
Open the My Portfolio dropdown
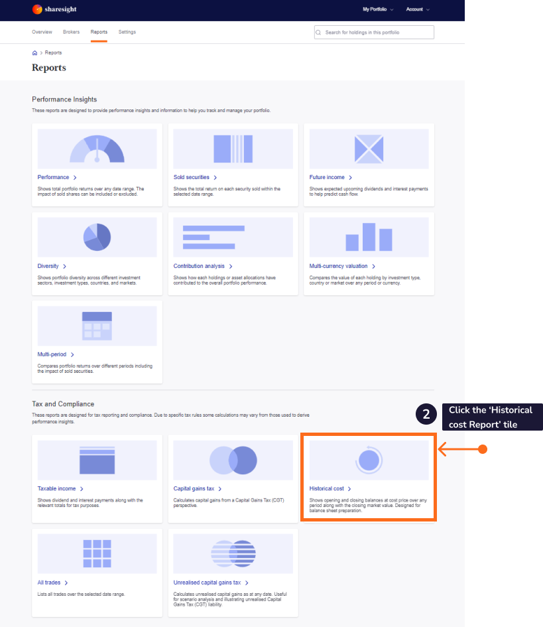[x=378, y=9]
